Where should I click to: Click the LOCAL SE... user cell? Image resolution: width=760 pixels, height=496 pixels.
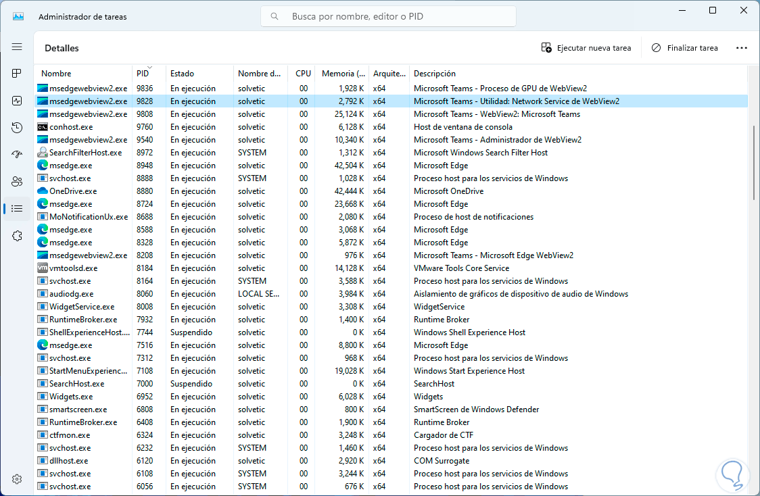(258, 293)
